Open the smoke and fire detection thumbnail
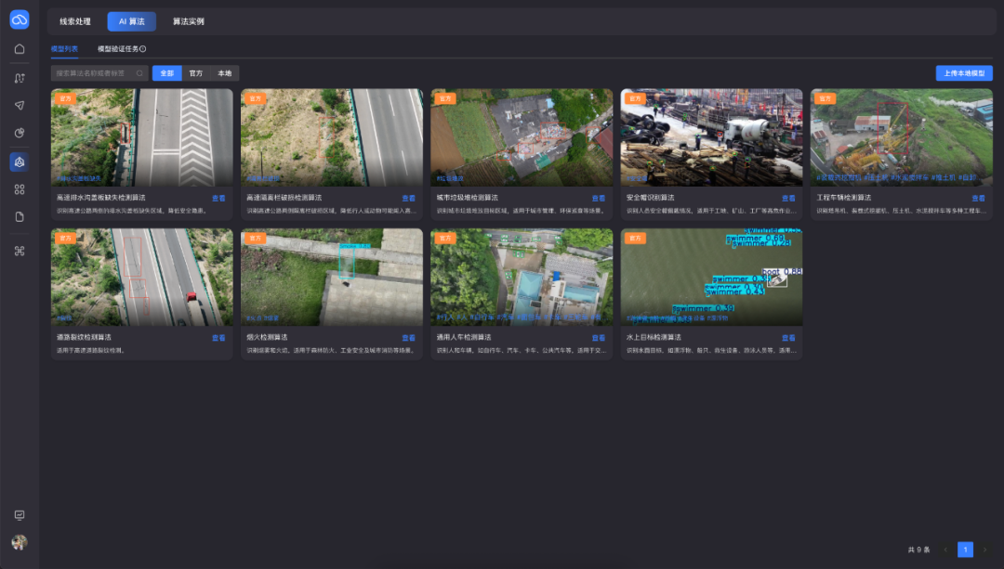This screenshot has width=1004, height=569. (332, 277)
